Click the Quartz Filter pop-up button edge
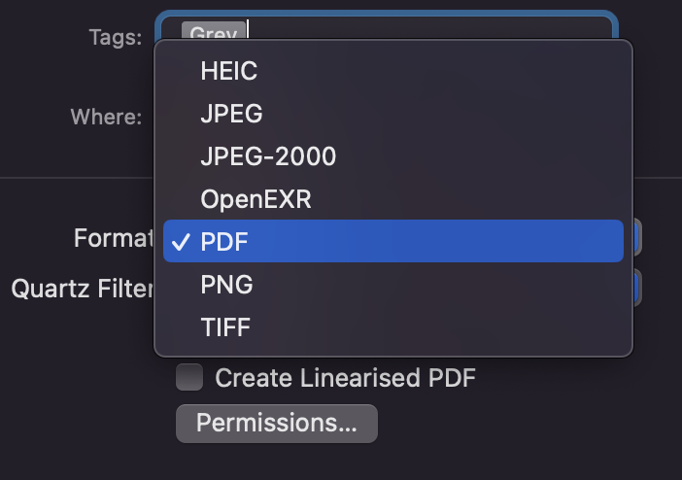 click(638, 288)
